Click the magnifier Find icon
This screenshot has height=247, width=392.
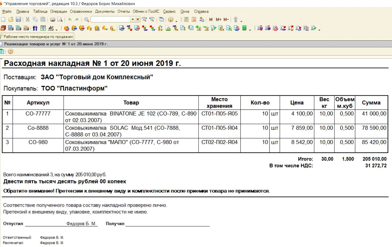tap(87, 20)
